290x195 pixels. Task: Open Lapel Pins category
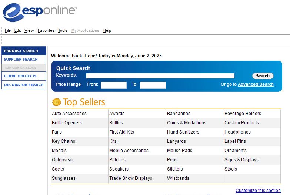click(235, 141)
